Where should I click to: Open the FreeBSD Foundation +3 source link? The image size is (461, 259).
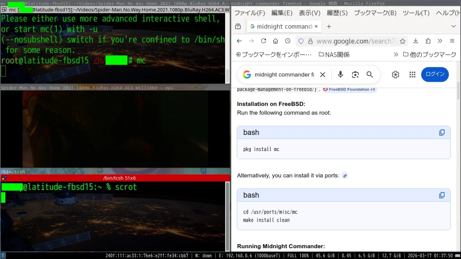(349, 89)
